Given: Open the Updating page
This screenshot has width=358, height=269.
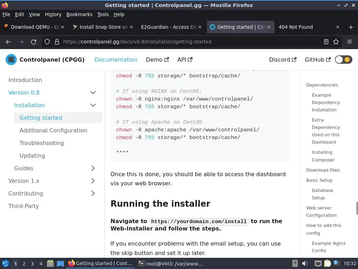Looking at the screenshot, I should (x=32, y=156).
